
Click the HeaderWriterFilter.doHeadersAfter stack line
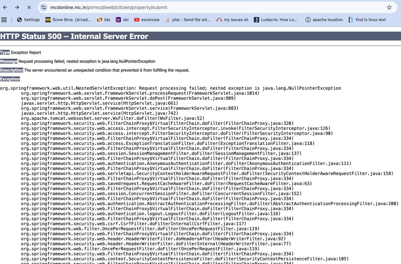pos(153,239)
